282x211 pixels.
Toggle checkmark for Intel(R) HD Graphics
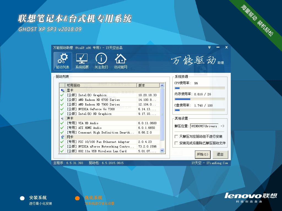[62, 114]
